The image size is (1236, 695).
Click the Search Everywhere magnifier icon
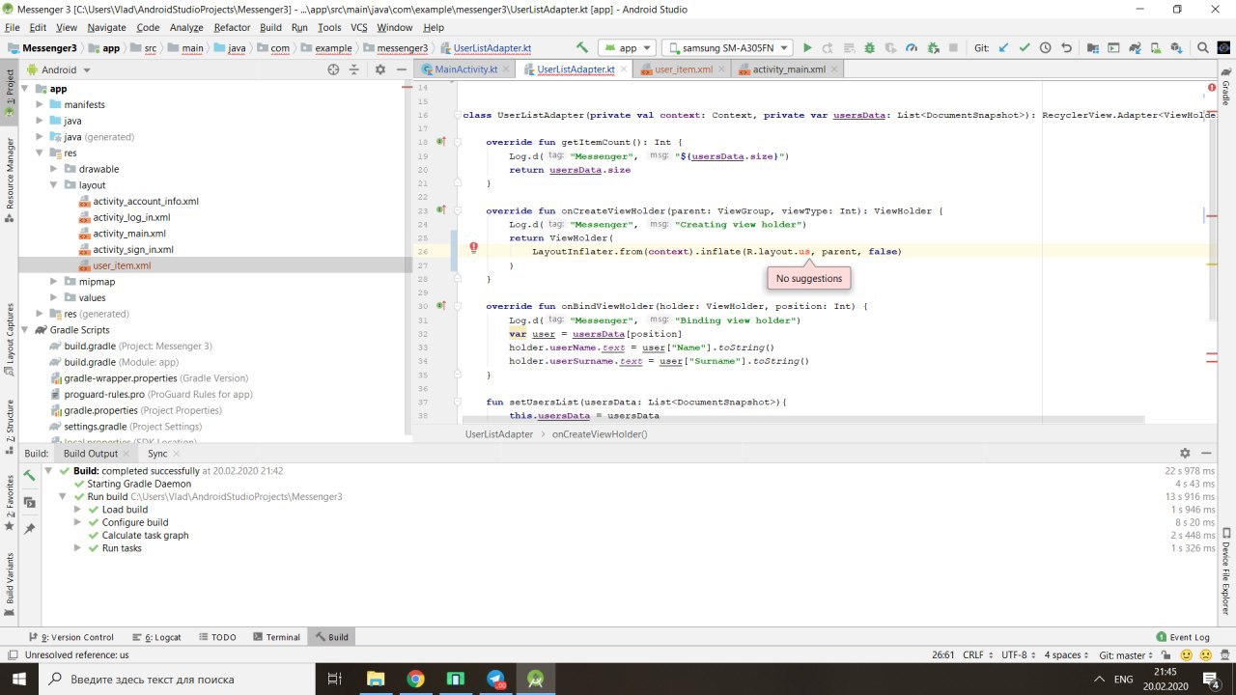[1203, 47]
